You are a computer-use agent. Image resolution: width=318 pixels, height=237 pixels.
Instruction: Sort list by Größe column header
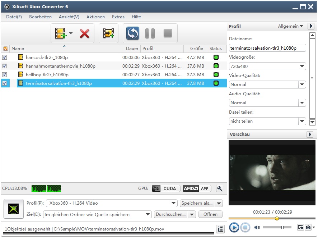(x=195, y=49)
